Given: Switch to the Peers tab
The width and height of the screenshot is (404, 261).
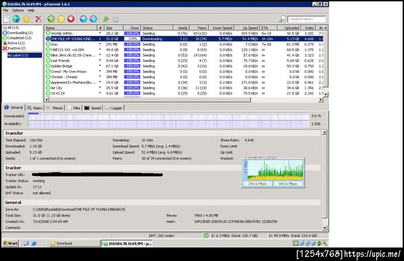Looking at the screenshot, I should [x=35, y=108].
